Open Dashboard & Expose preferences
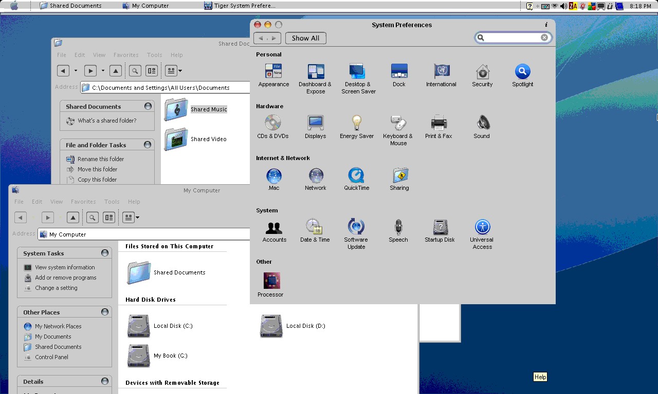The width and height of the screenshot is (658, 394). (315, 79)
